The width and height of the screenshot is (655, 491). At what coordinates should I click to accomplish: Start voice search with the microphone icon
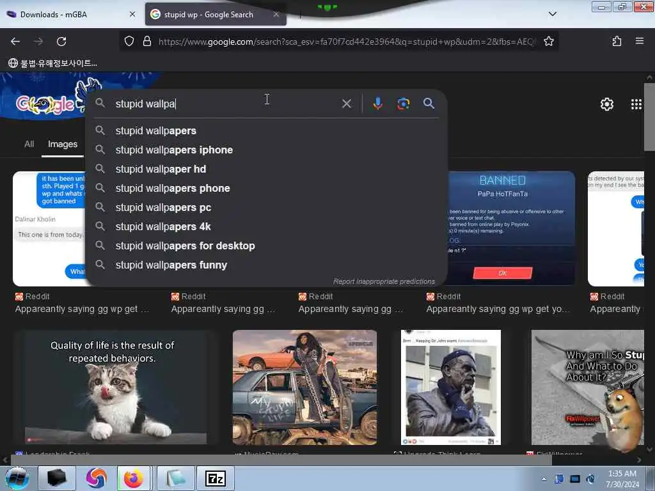pyautogui.click(x=377, y=104)
